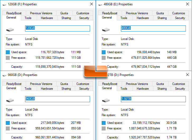Open Security tab in 960GB (D:) Properties
Viewport: 193px width, 140px height.
tap(84, 89)
